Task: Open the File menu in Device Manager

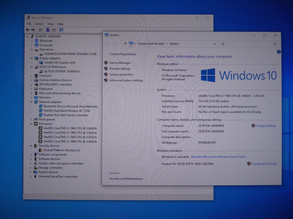Action: point(29,24)
